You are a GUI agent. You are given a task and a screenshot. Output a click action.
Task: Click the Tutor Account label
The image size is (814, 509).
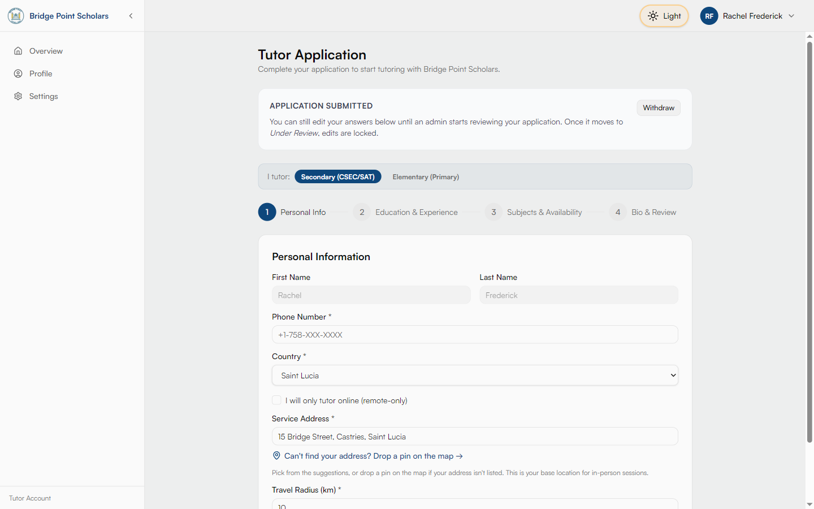[30, 498]
